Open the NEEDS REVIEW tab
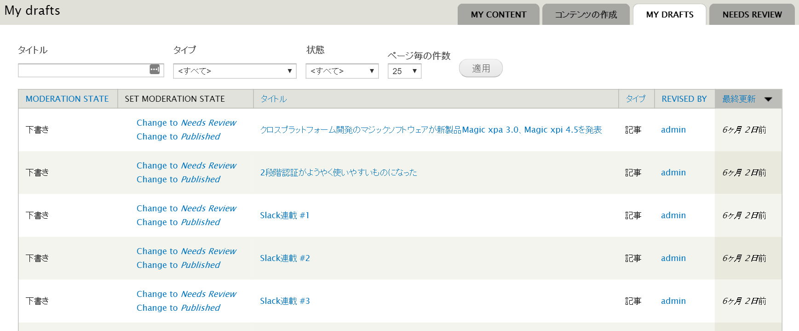This screenshot has height=331, width=799. 752,15
